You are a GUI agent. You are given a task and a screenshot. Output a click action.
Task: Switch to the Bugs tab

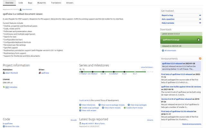30,3
